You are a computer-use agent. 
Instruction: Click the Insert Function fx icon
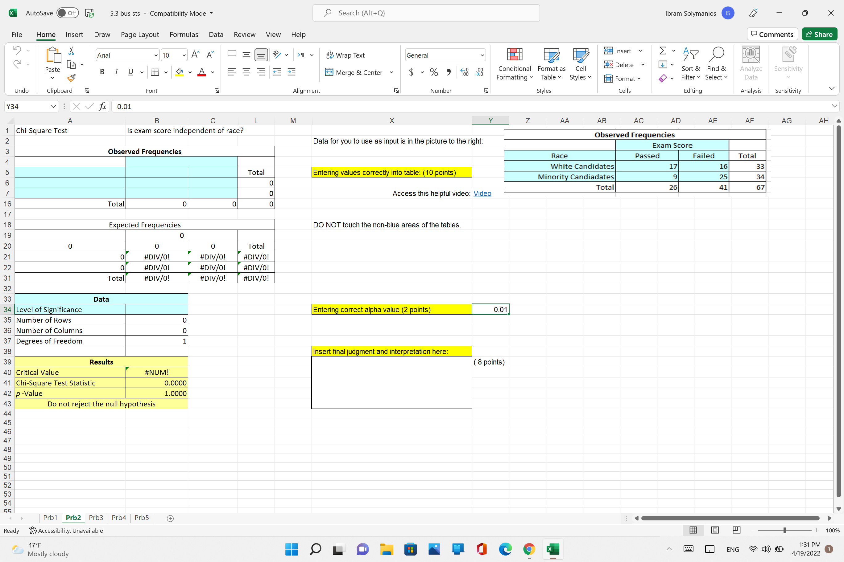[x=103, y=106]
